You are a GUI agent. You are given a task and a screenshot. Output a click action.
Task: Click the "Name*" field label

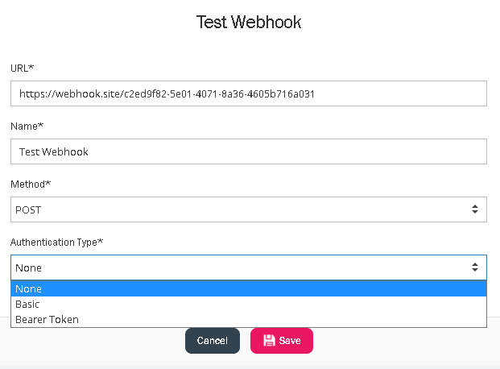(x=27, y=126)
